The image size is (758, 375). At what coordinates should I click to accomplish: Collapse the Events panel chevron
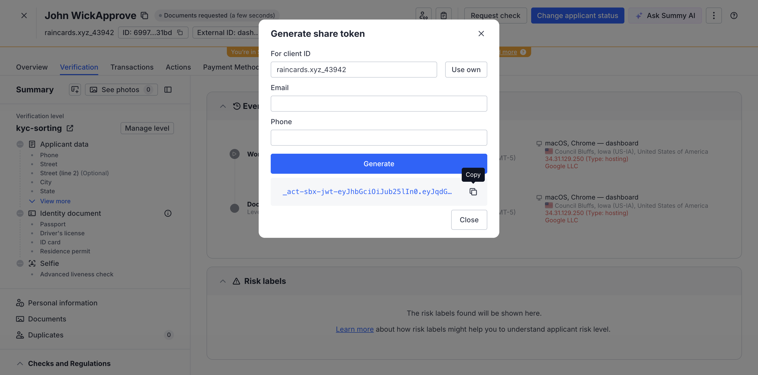tap(223, 106)
